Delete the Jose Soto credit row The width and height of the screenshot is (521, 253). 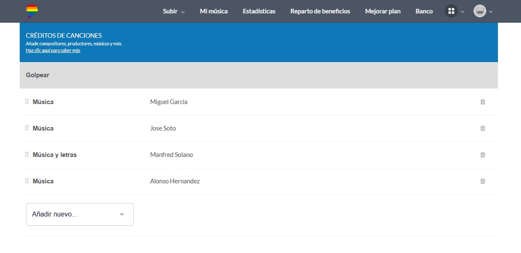tap(482, 128)
